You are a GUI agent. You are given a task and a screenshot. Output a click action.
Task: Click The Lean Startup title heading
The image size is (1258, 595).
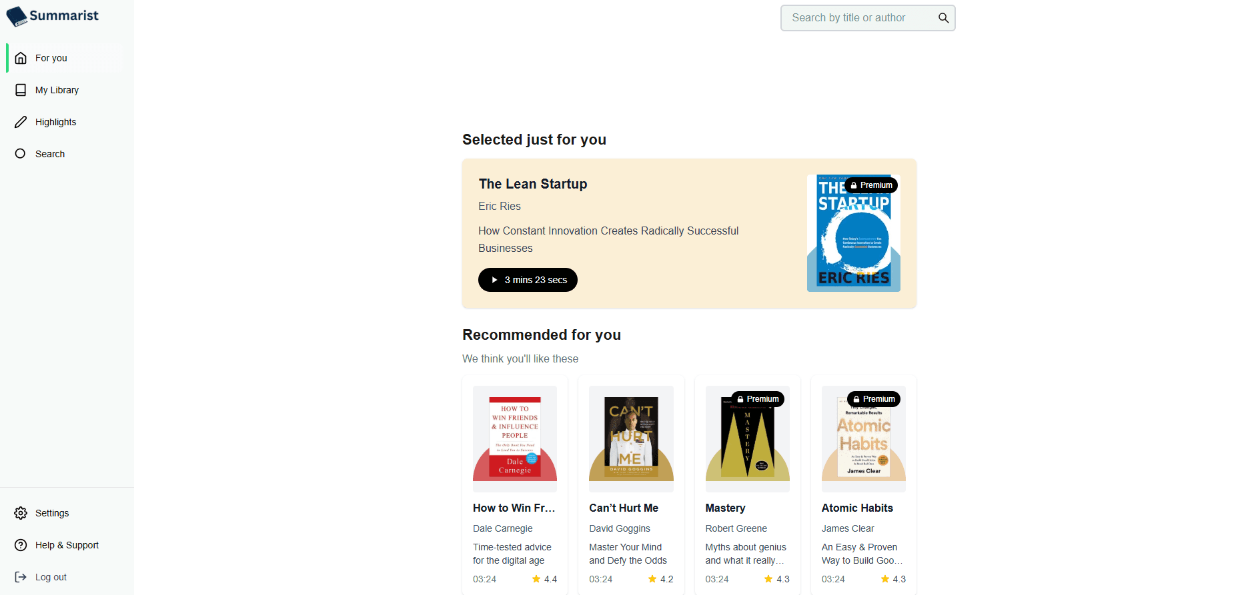click(533, 184)
